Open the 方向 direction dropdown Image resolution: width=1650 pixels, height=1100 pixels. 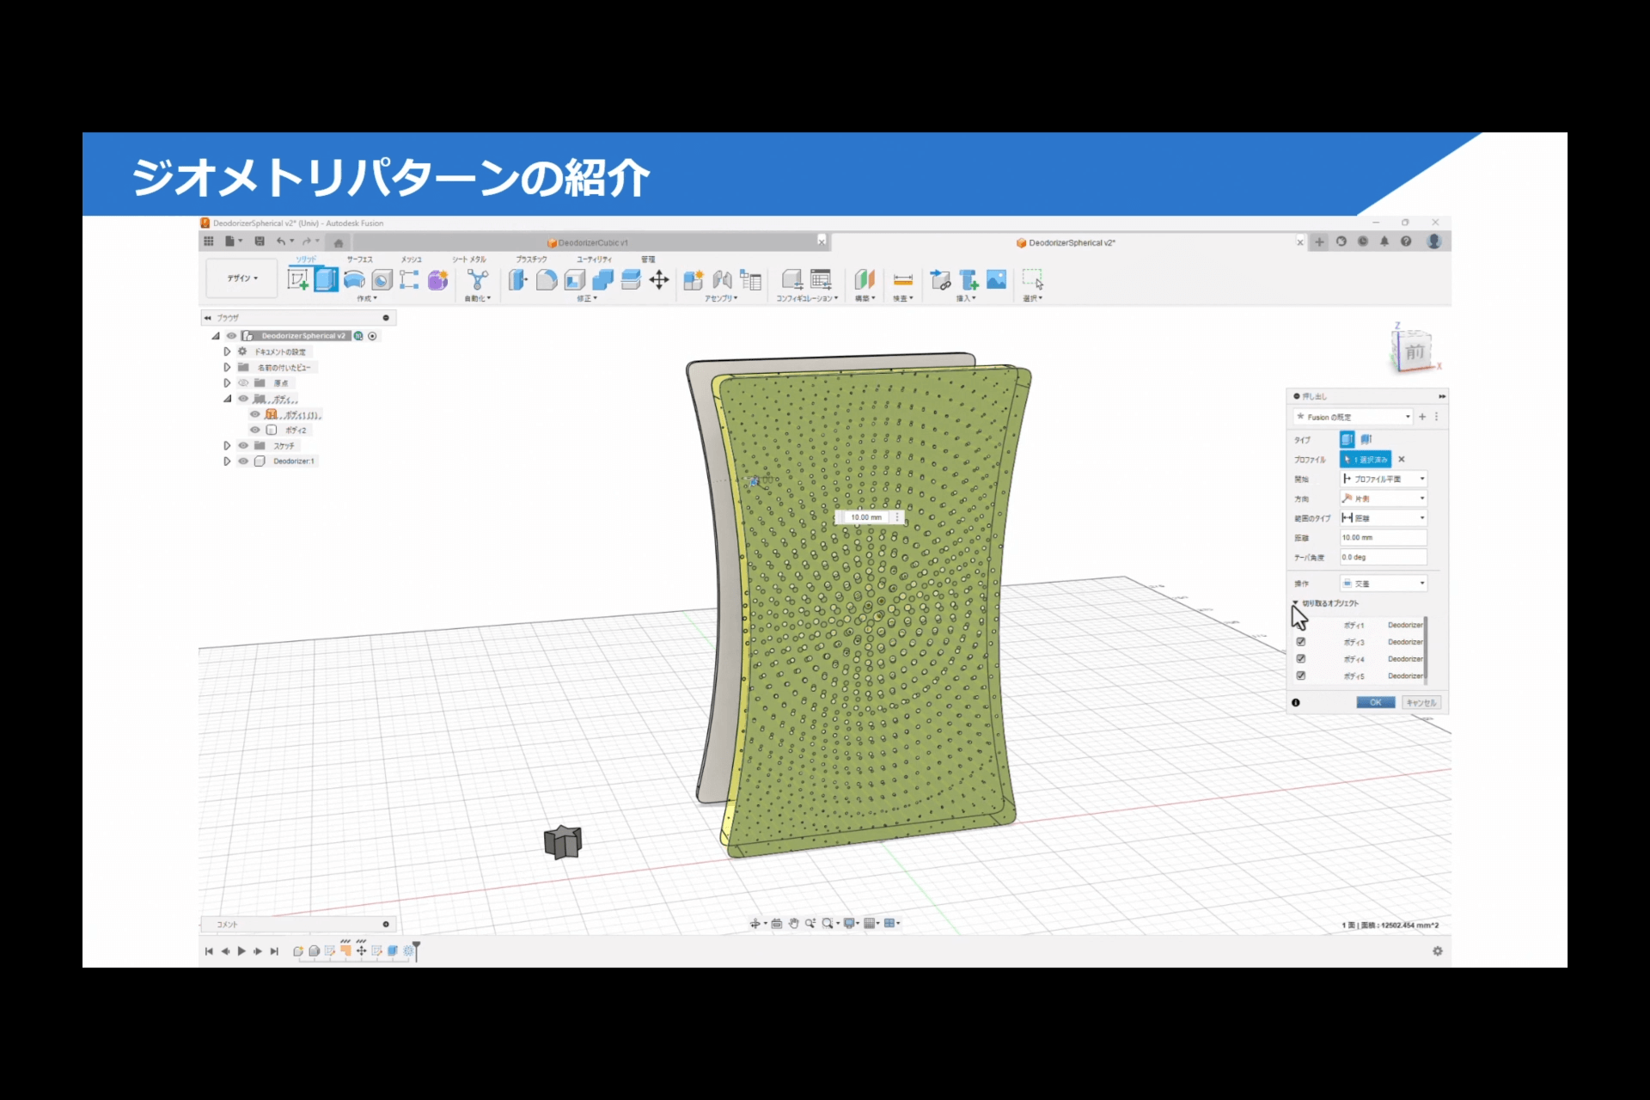coord(1384,498)
